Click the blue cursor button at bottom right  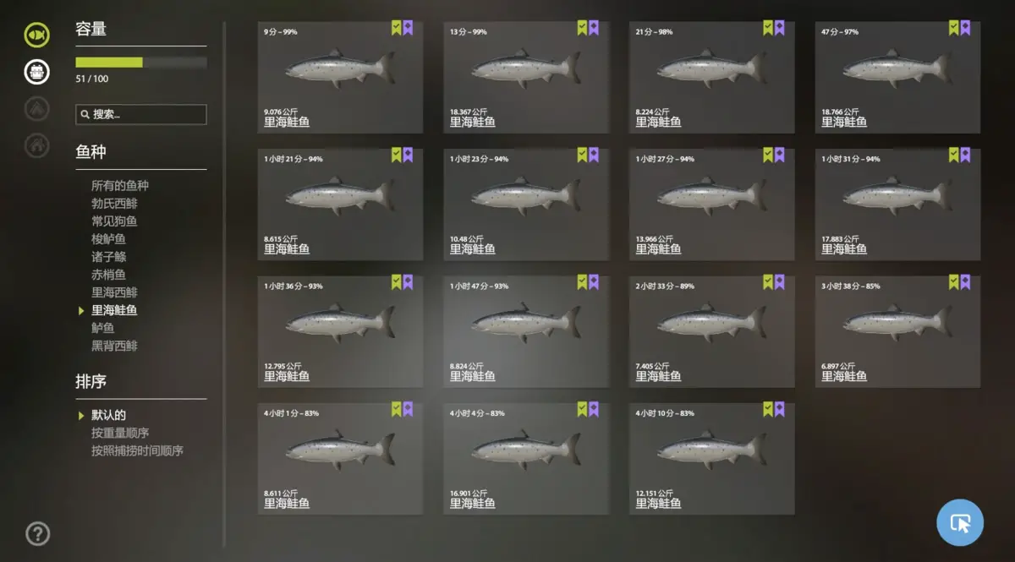pyautogui.click(x=960, y=522)
